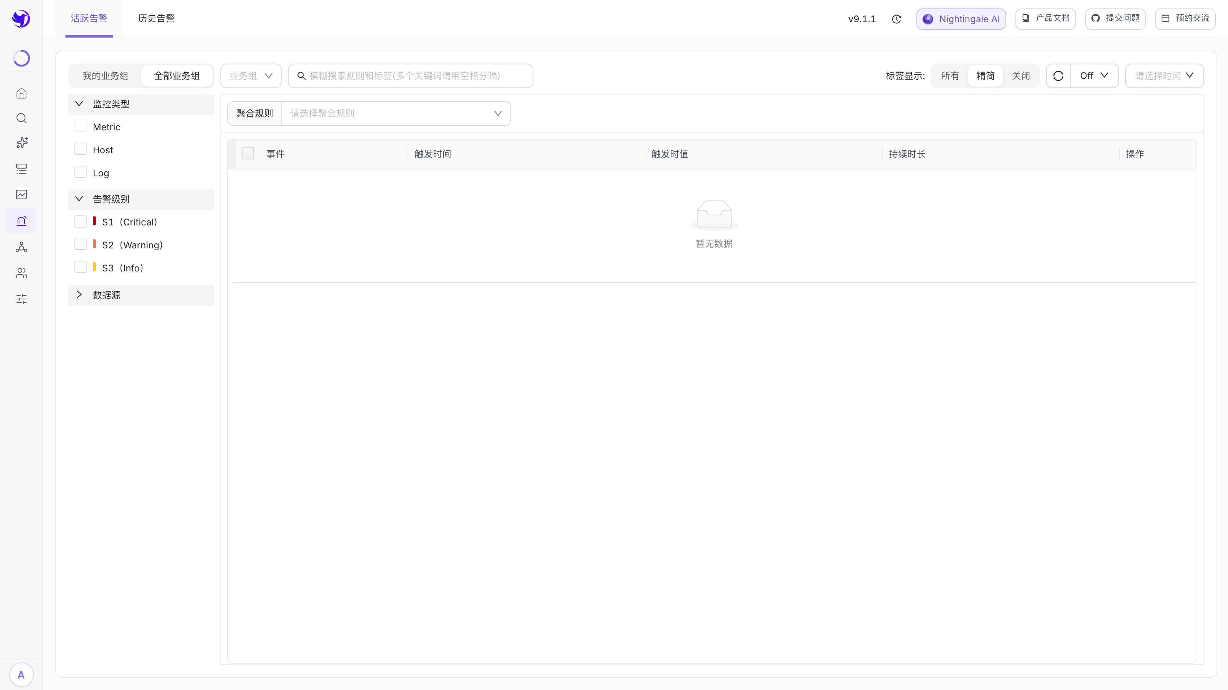Open the users sidebar icon

click(21, 273)
